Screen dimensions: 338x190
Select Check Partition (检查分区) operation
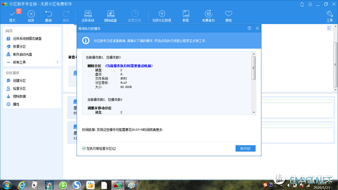tap(19, 88)
